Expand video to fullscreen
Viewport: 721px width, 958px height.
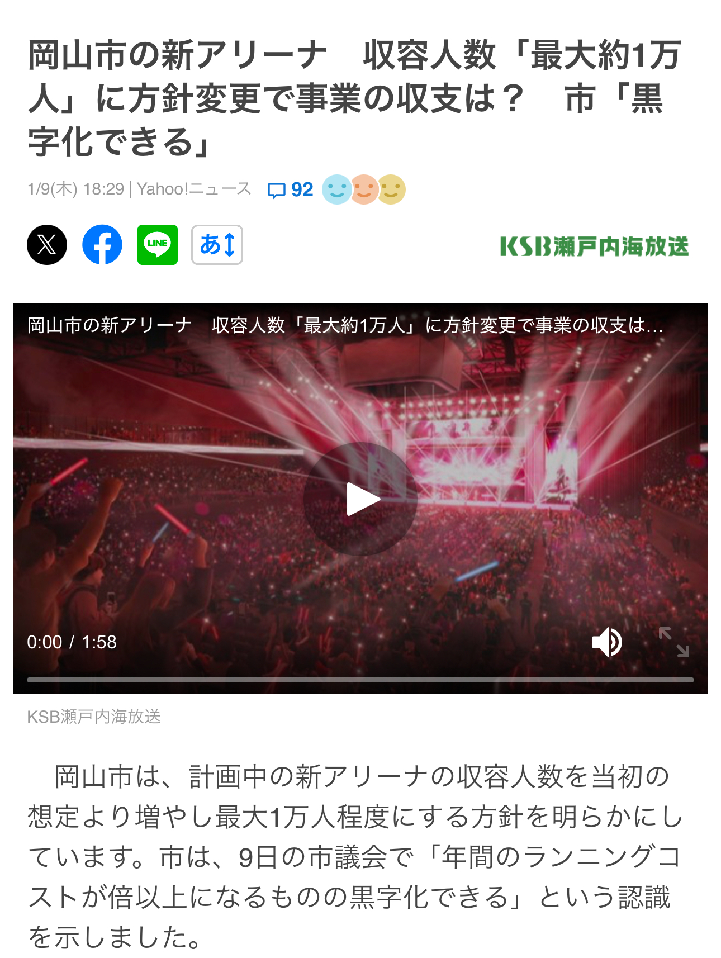(x=673, y=642)
